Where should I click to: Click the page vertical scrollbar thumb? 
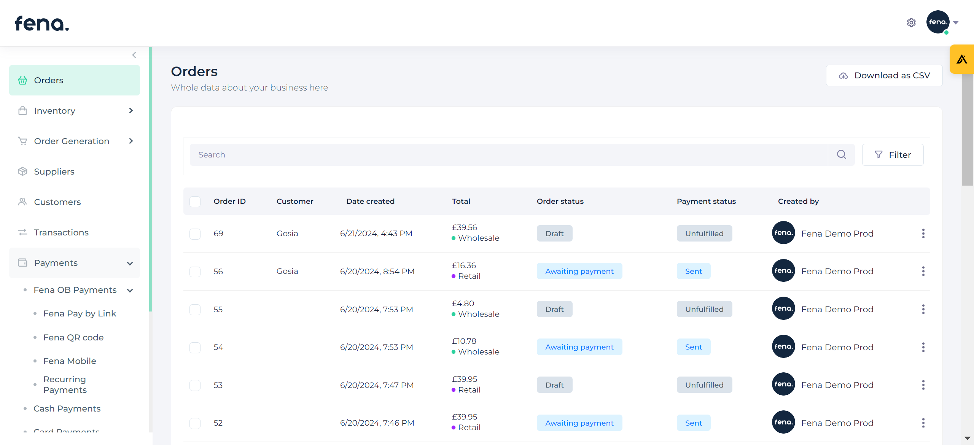[967, 129]
